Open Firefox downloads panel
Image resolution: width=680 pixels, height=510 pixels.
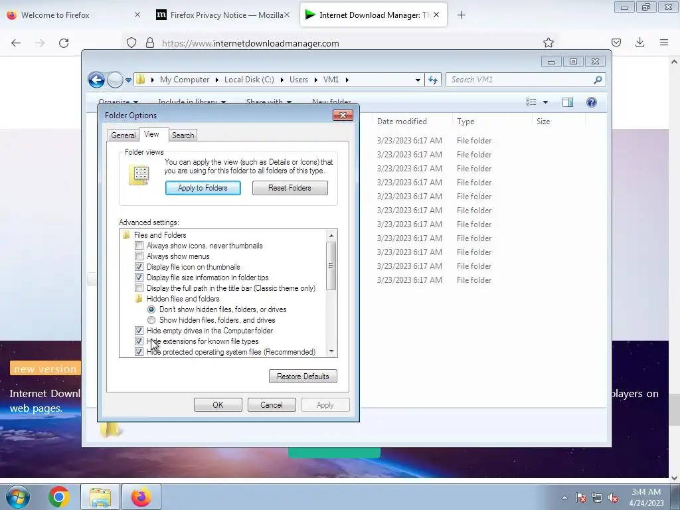point(639,42)
